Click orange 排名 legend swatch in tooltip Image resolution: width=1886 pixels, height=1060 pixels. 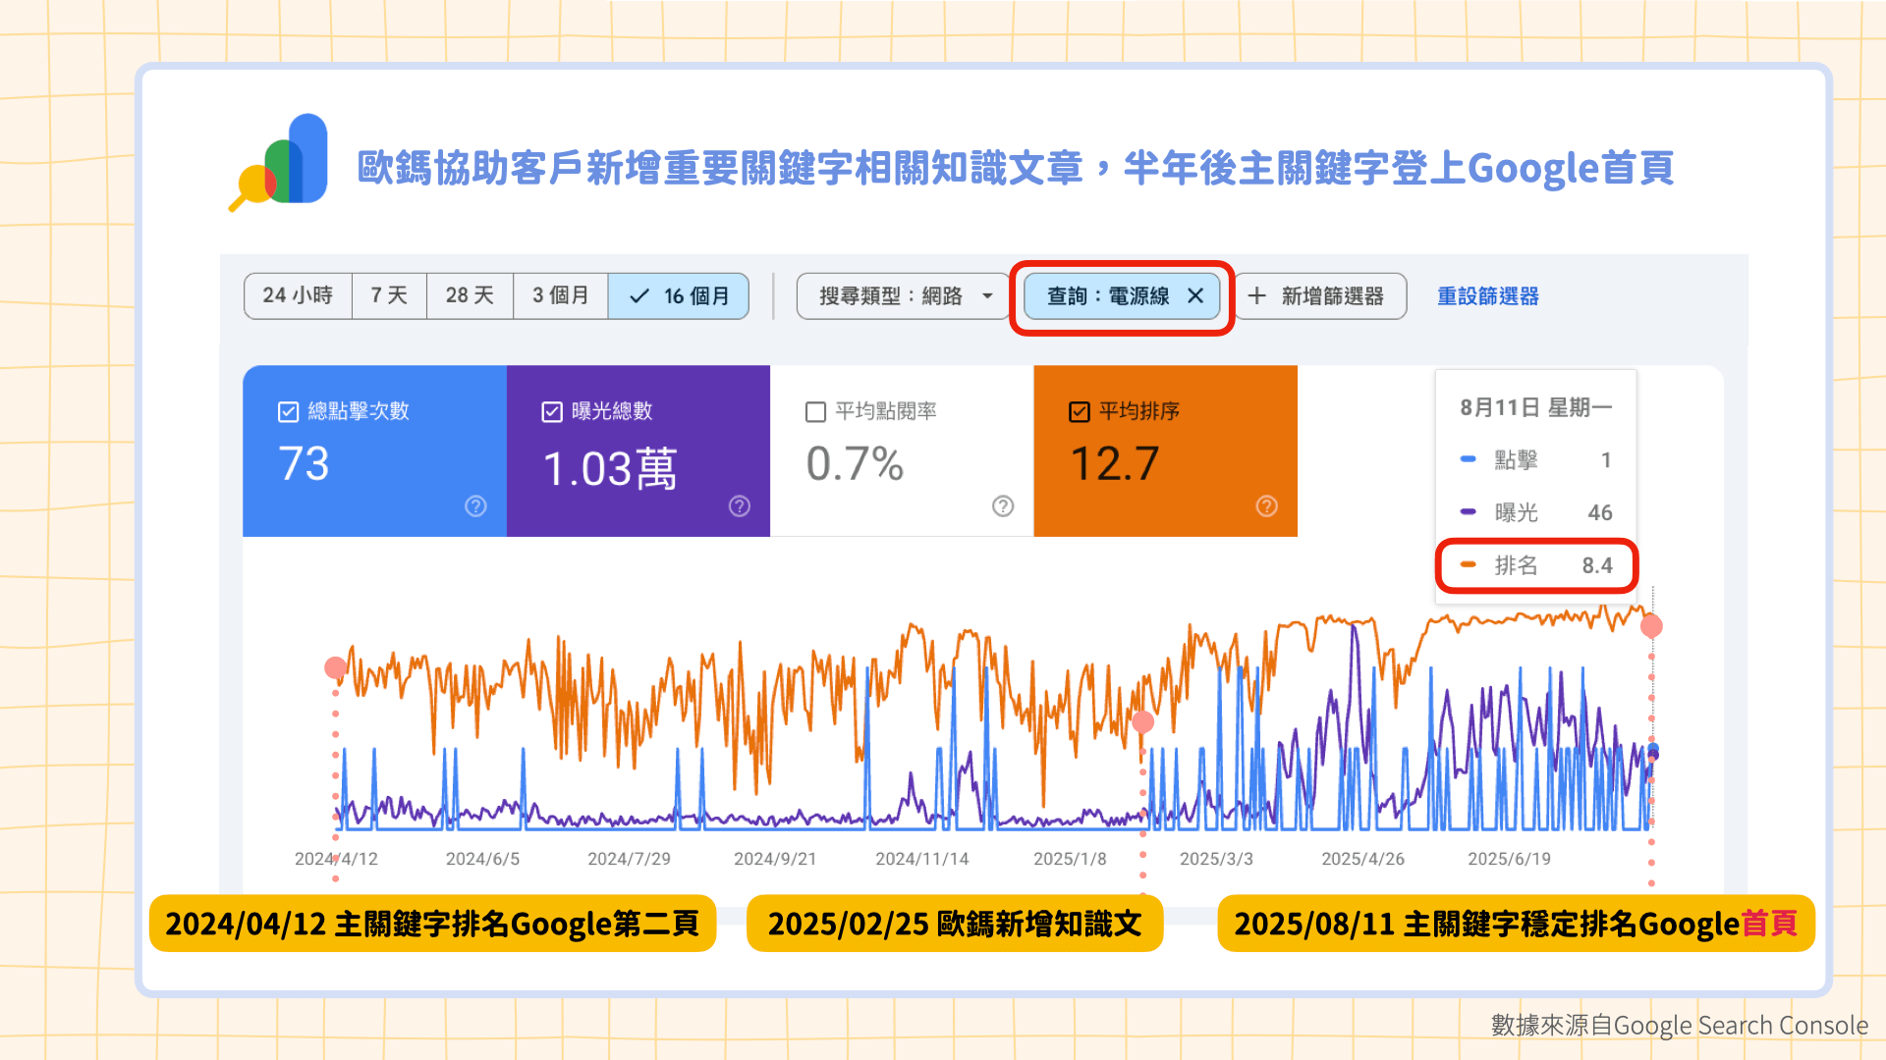coord(1469,564)
